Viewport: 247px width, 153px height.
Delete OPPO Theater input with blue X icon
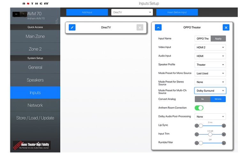pyautogui.click(x=226, y=27)
